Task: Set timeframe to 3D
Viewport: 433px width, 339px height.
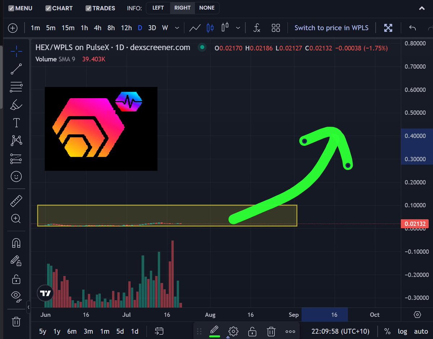Action: pos(152,28)
